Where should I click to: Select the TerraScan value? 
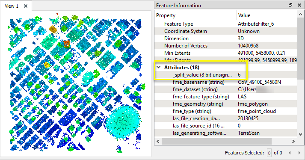point(249,133)
